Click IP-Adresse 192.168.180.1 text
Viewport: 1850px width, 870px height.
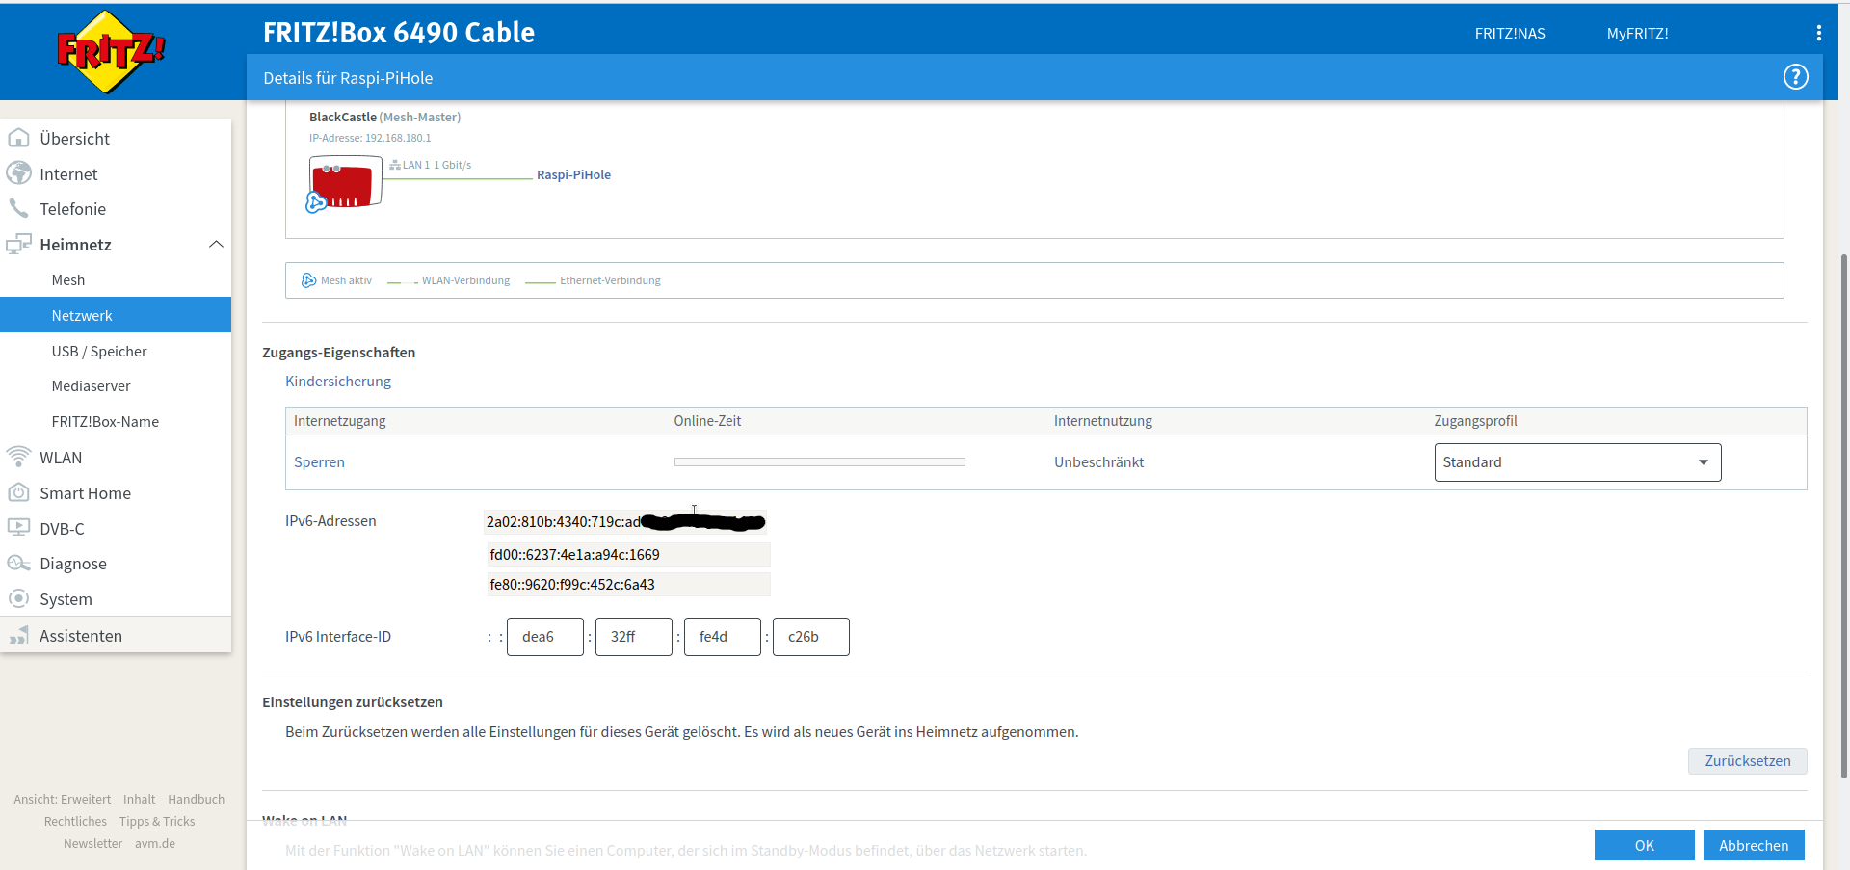(x=370, y=138)
